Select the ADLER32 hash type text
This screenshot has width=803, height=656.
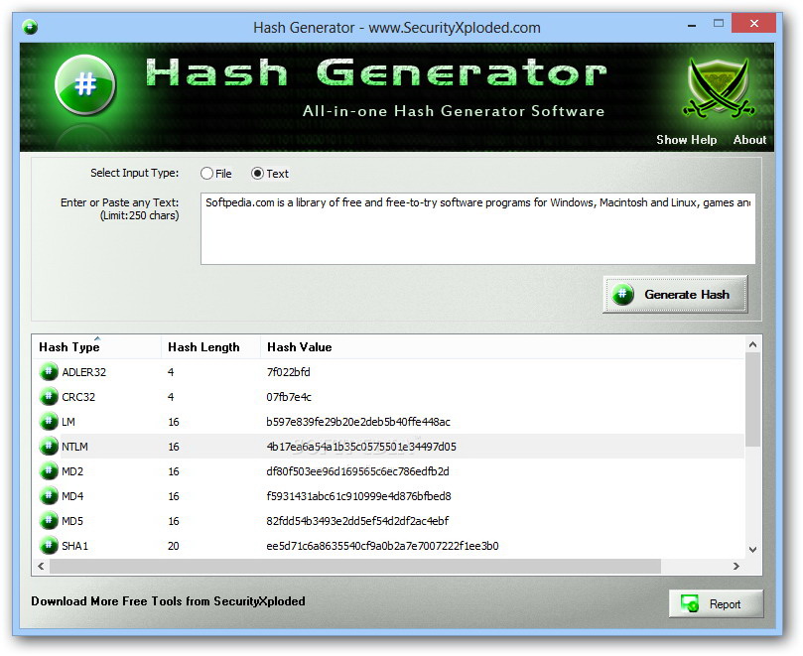pos(84,372)
